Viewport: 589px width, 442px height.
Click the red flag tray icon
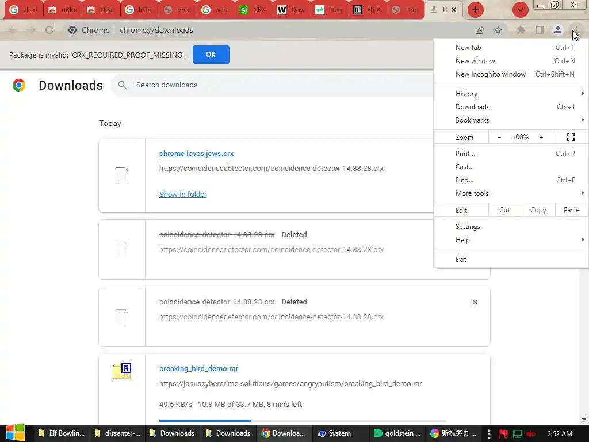[503, 434]
